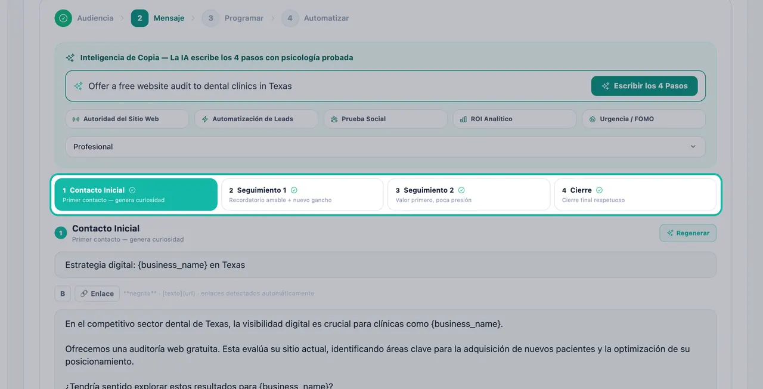Click signal icon on Autoridad del Sitio Web chip
763x389 pixels.
tap(76, 119)
